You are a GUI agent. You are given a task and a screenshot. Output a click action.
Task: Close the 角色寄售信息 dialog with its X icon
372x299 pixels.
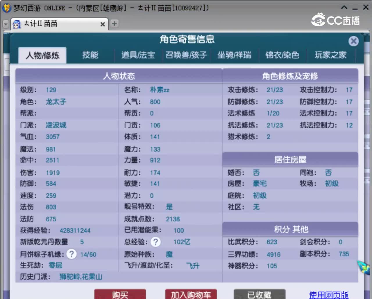[354, 41]
